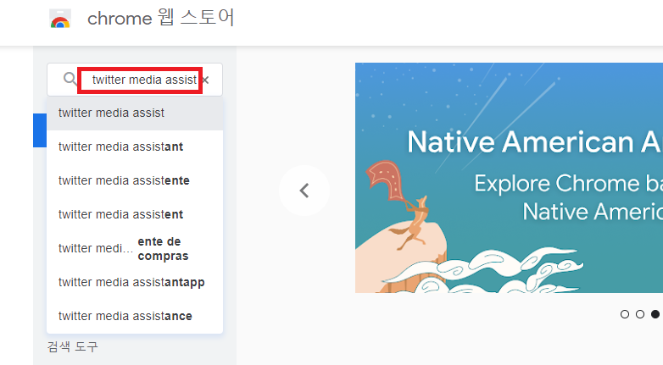Select the suggestion 'twitter media assistent'
The image size is (663, 365).
(135, 214)
